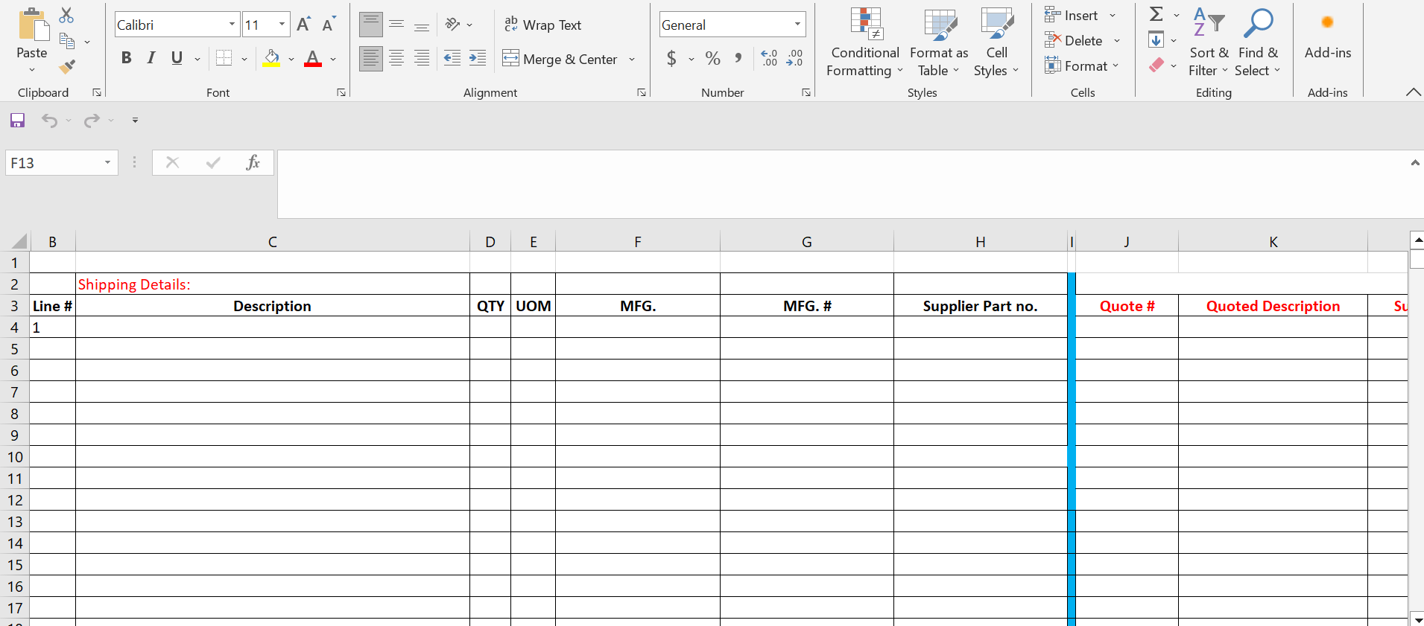Click the Insert Function fx icon

[253, 162]
